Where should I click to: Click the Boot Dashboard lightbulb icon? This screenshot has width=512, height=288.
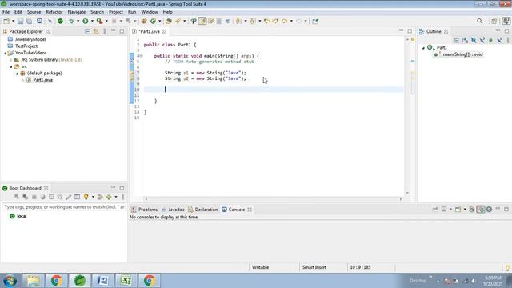(86, 197)
